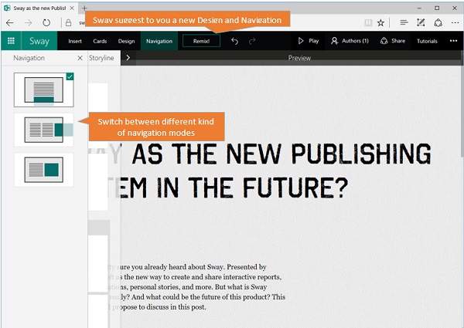Open browser reading view

pyautogui.click(x=368, y=22)
